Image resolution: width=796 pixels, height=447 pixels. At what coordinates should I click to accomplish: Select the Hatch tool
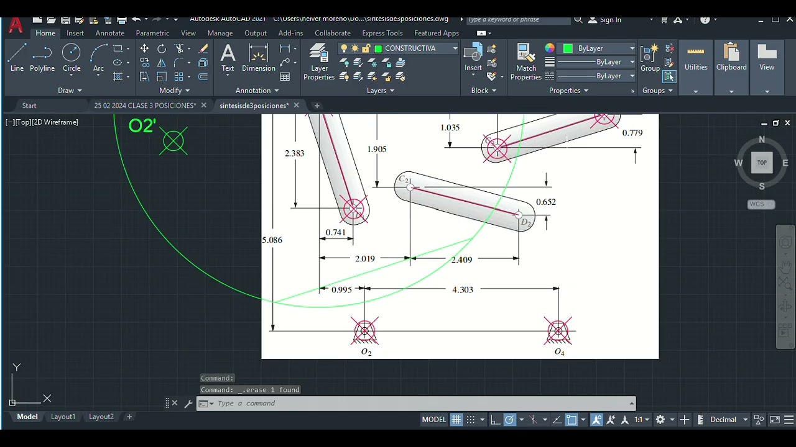[118, 77]
